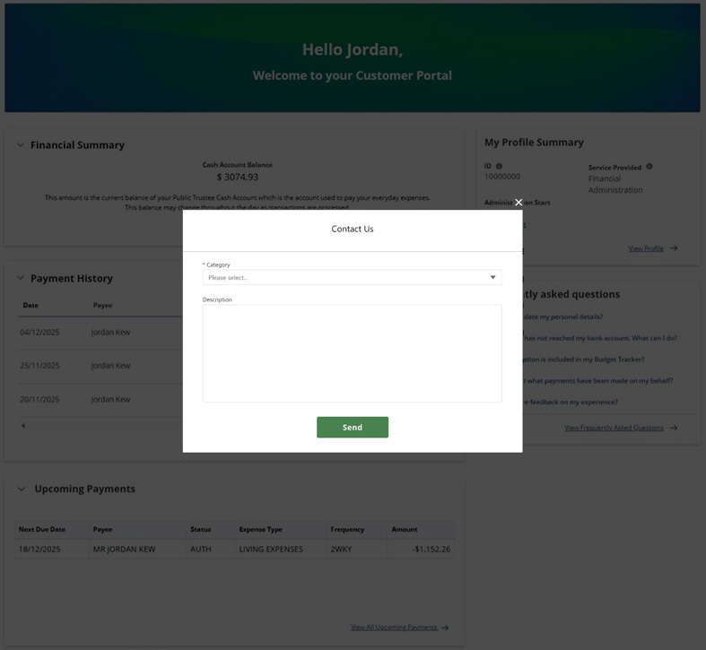This screenshot has height=650, width=706.
Task: Click the $ 3074.93 cash balance
Action: pos(238,177)
